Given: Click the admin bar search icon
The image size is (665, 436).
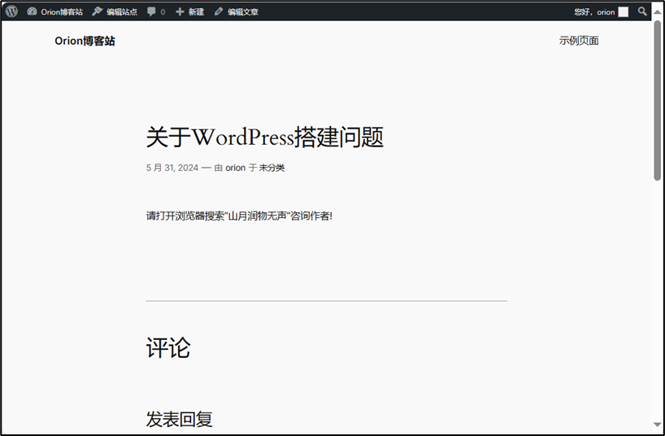Looking at the screenshot, I should 642,11.
